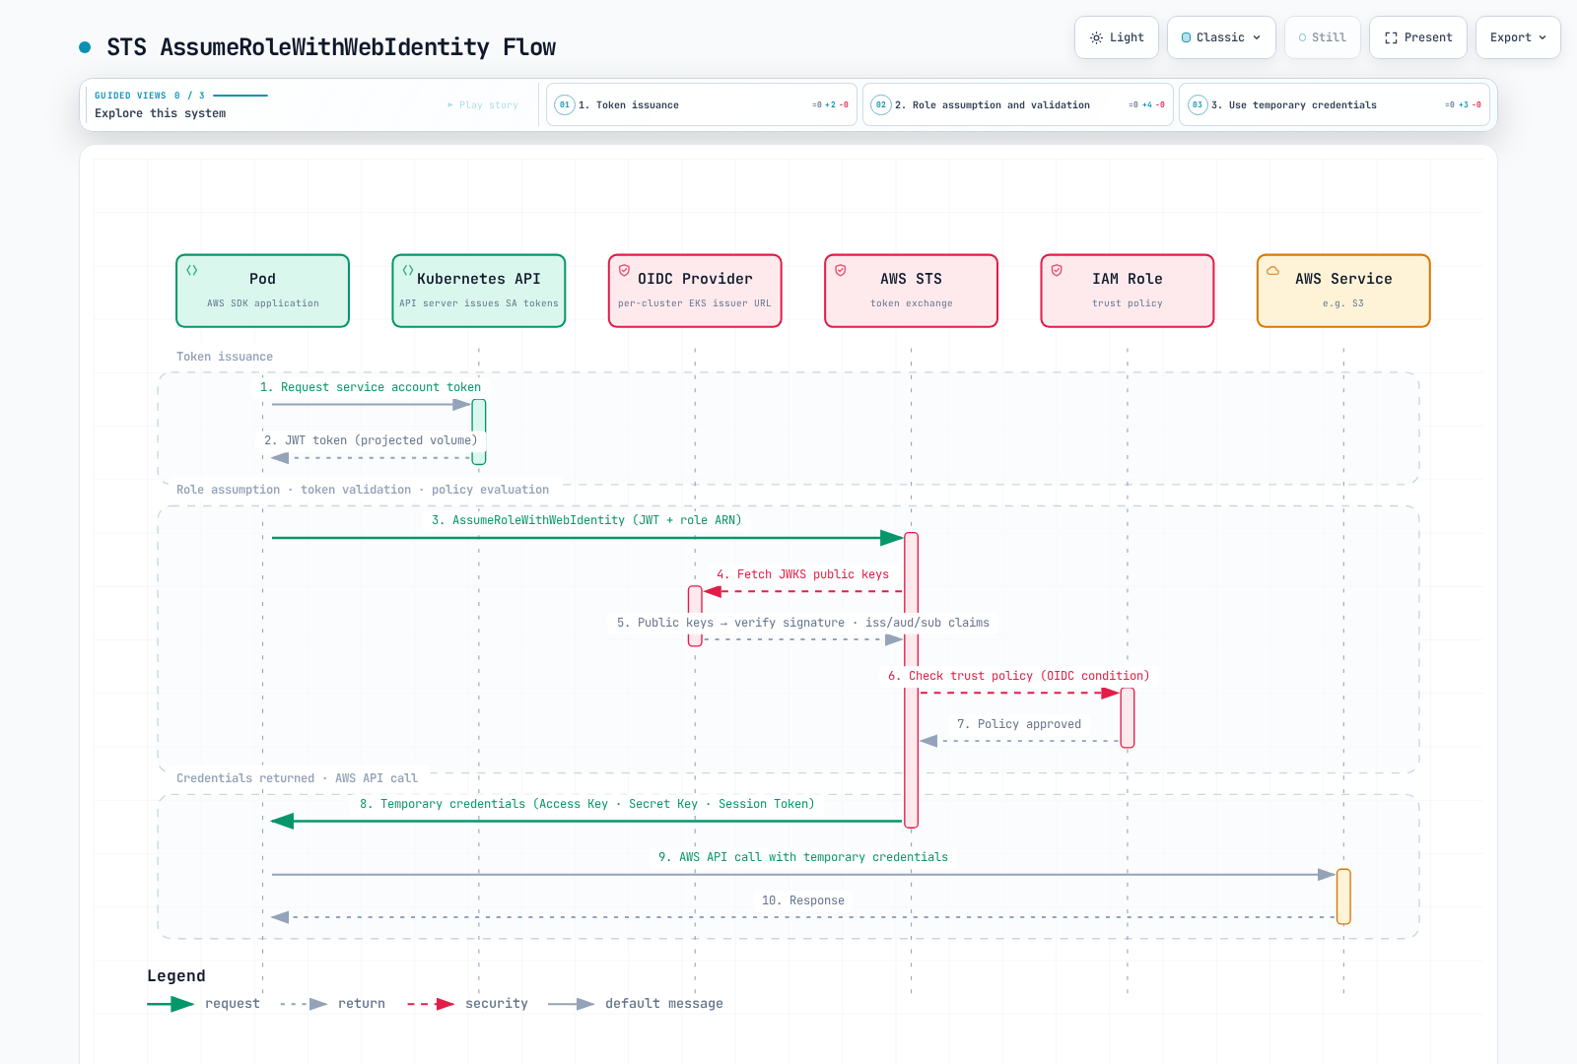Select the Kubernetes API participant box

pos(479,291)
